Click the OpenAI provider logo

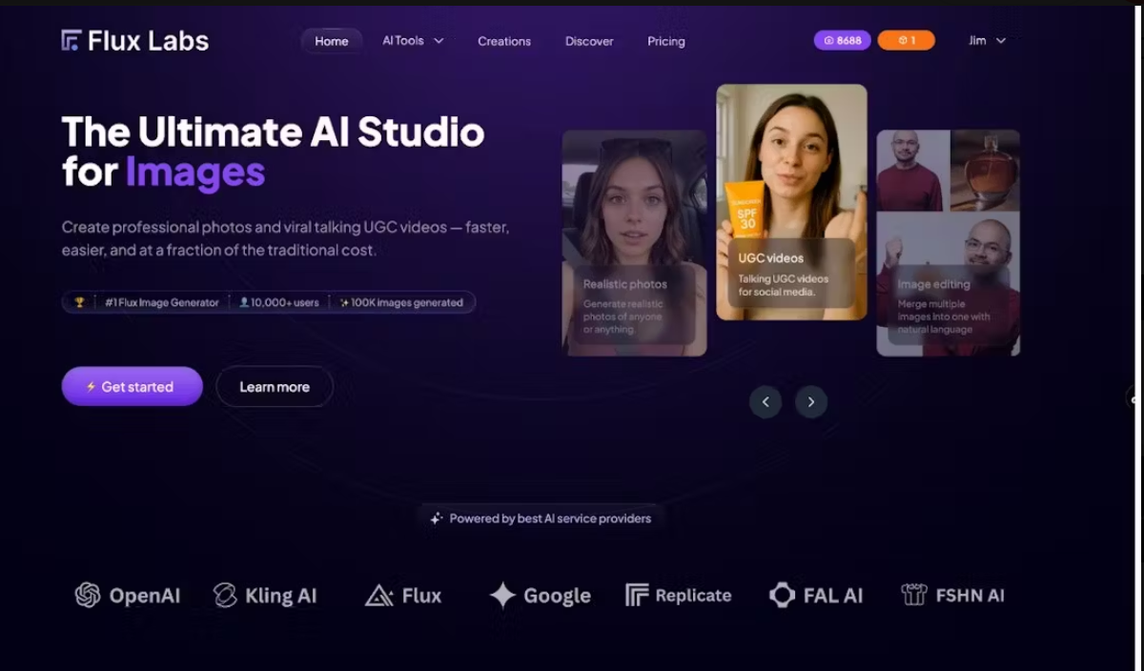point(128,596)
